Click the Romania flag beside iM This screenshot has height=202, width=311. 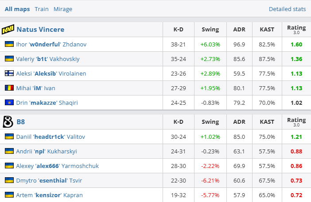pos(8,88)
